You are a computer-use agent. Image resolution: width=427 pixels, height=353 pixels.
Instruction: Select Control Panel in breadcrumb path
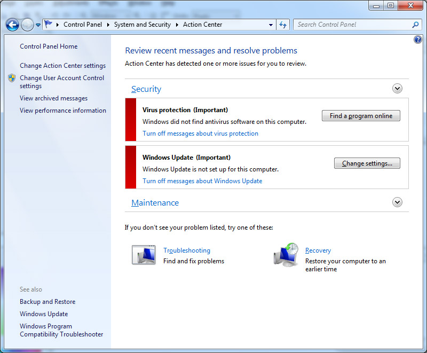coord(83,25)
